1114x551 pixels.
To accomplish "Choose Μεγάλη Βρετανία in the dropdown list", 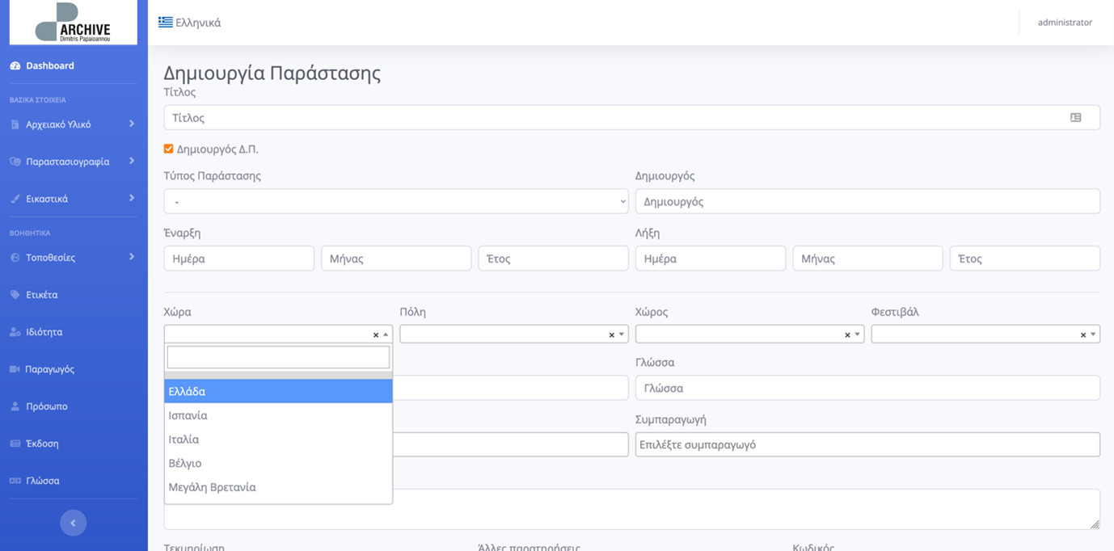I will [212, 487].
